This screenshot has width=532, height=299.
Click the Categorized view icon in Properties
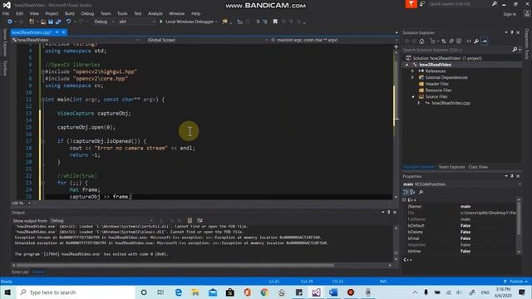coord(406,192)
